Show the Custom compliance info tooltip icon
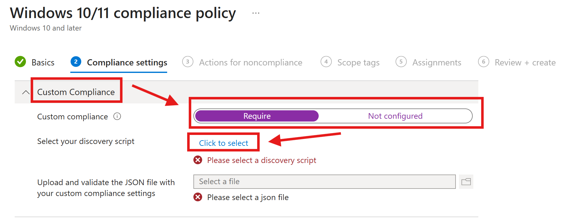578x220 pixels. click(x=117, y=116)
